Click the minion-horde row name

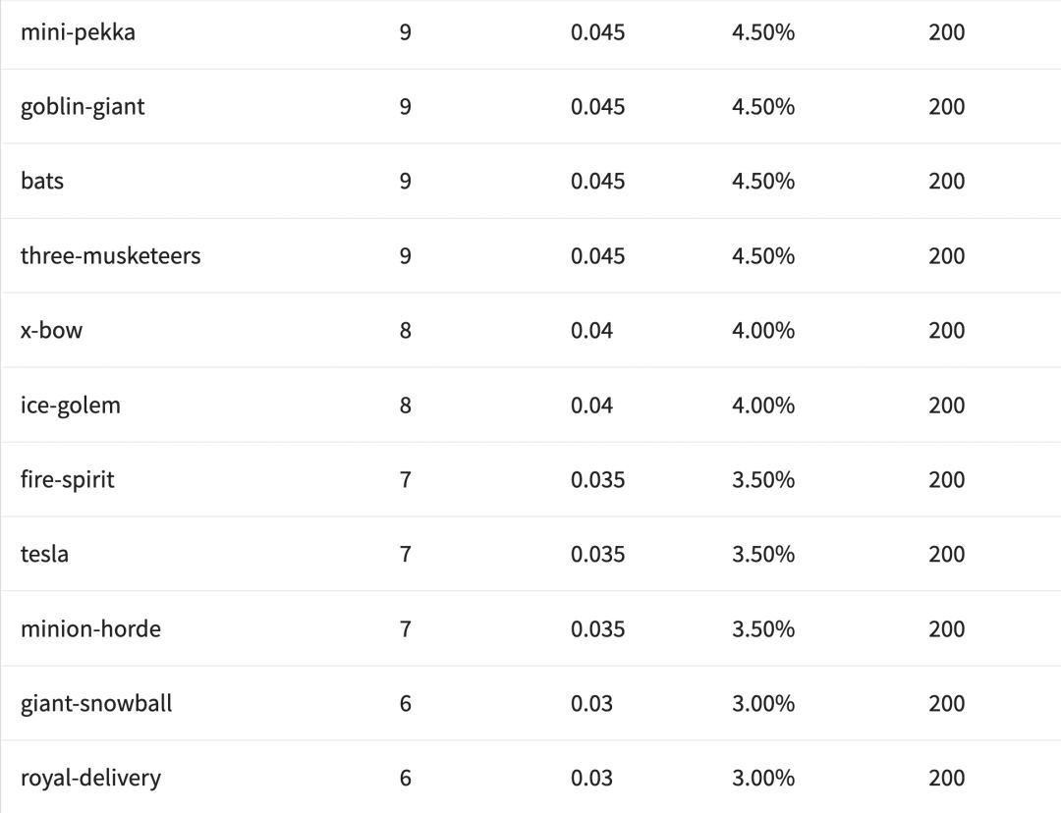coord(90,629)
